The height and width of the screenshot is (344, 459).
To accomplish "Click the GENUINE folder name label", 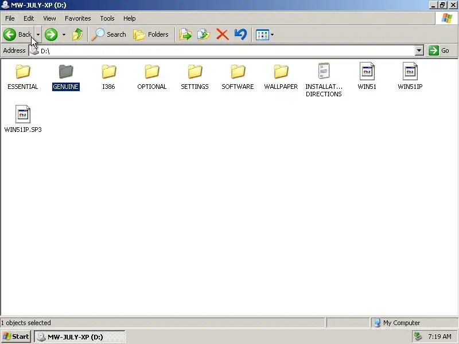I will (x=66, y=87).
